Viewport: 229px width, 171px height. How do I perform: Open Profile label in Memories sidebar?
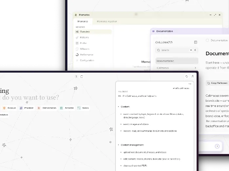click(83, 43)
